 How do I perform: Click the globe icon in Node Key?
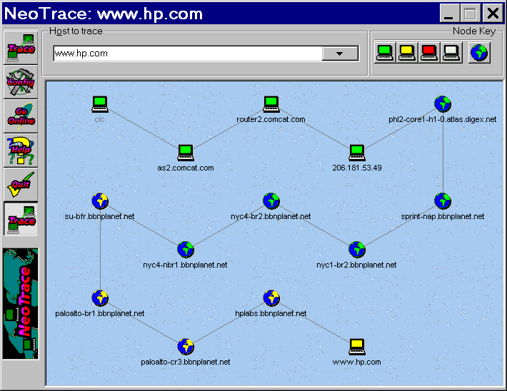[479, 53]
